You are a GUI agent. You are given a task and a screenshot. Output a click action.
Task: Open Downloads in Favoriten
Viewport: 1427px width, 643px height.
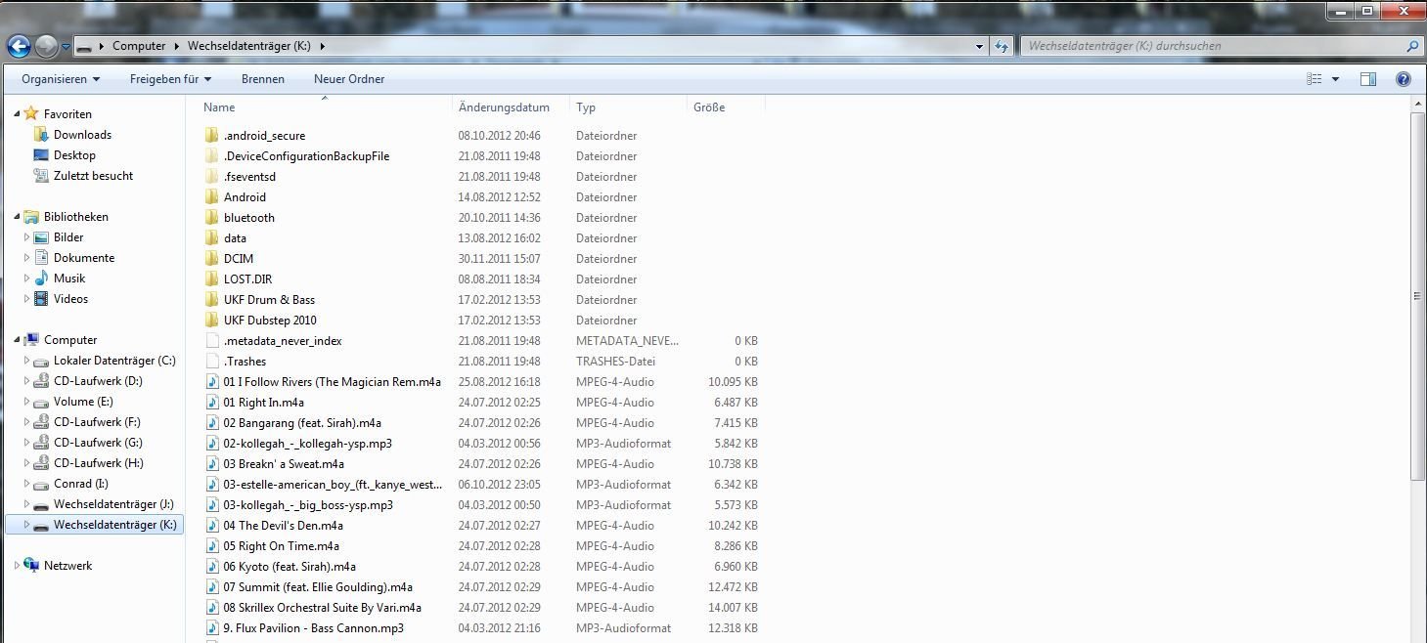(82, 135)
